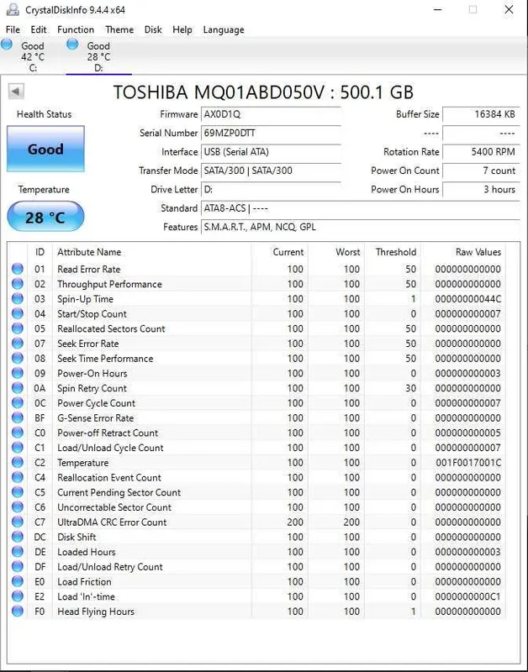Click the status orb for G-Sense Error Rate

[x=17, y=417]
